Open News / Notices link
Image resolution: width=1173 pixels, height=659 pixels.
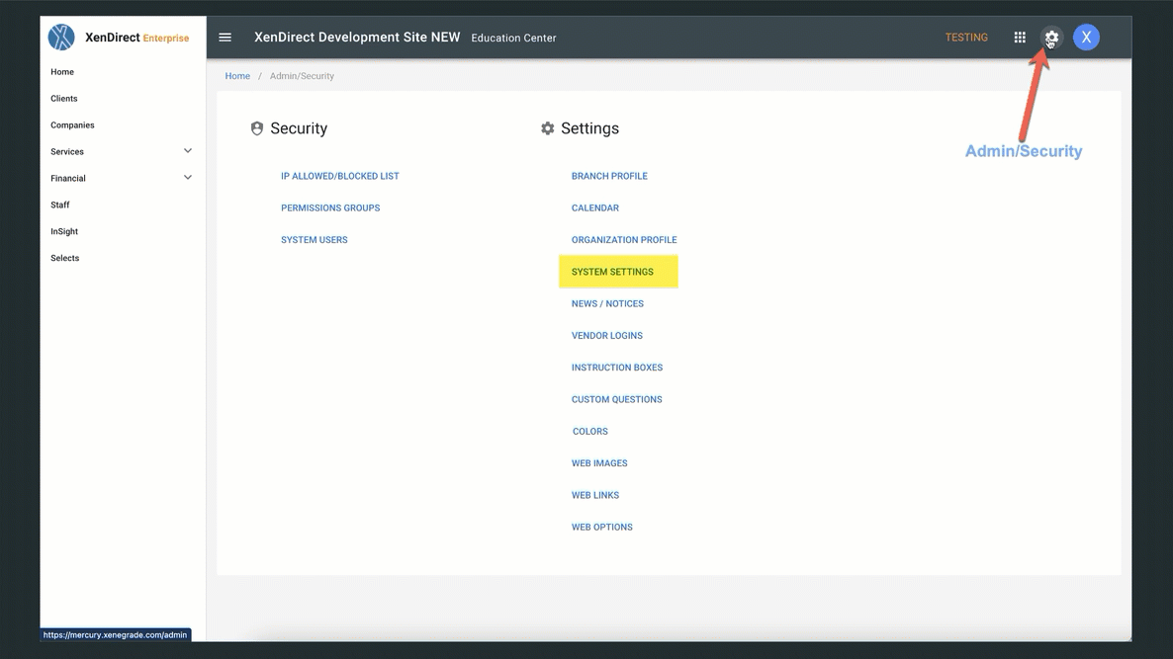(607, 304)
